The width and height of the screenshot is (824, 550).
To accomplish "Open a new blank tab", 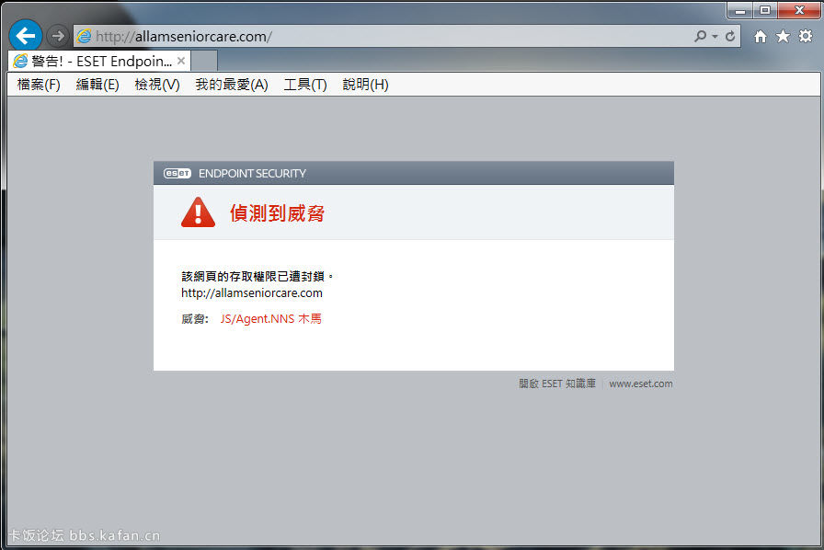I will (204, 61).
